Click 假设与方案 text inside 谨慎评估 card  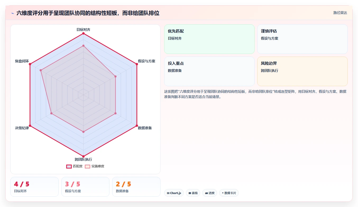pyautogui.click(x=269, y=38)
